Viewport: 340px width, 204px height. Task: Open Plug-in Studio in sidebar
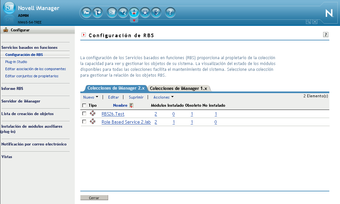(16, 62)
